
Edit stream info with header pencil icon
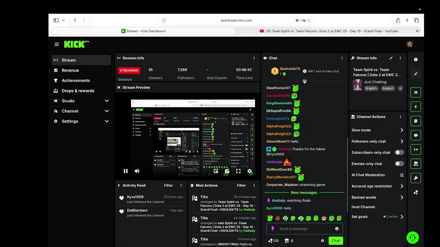[x=391, y=58]
